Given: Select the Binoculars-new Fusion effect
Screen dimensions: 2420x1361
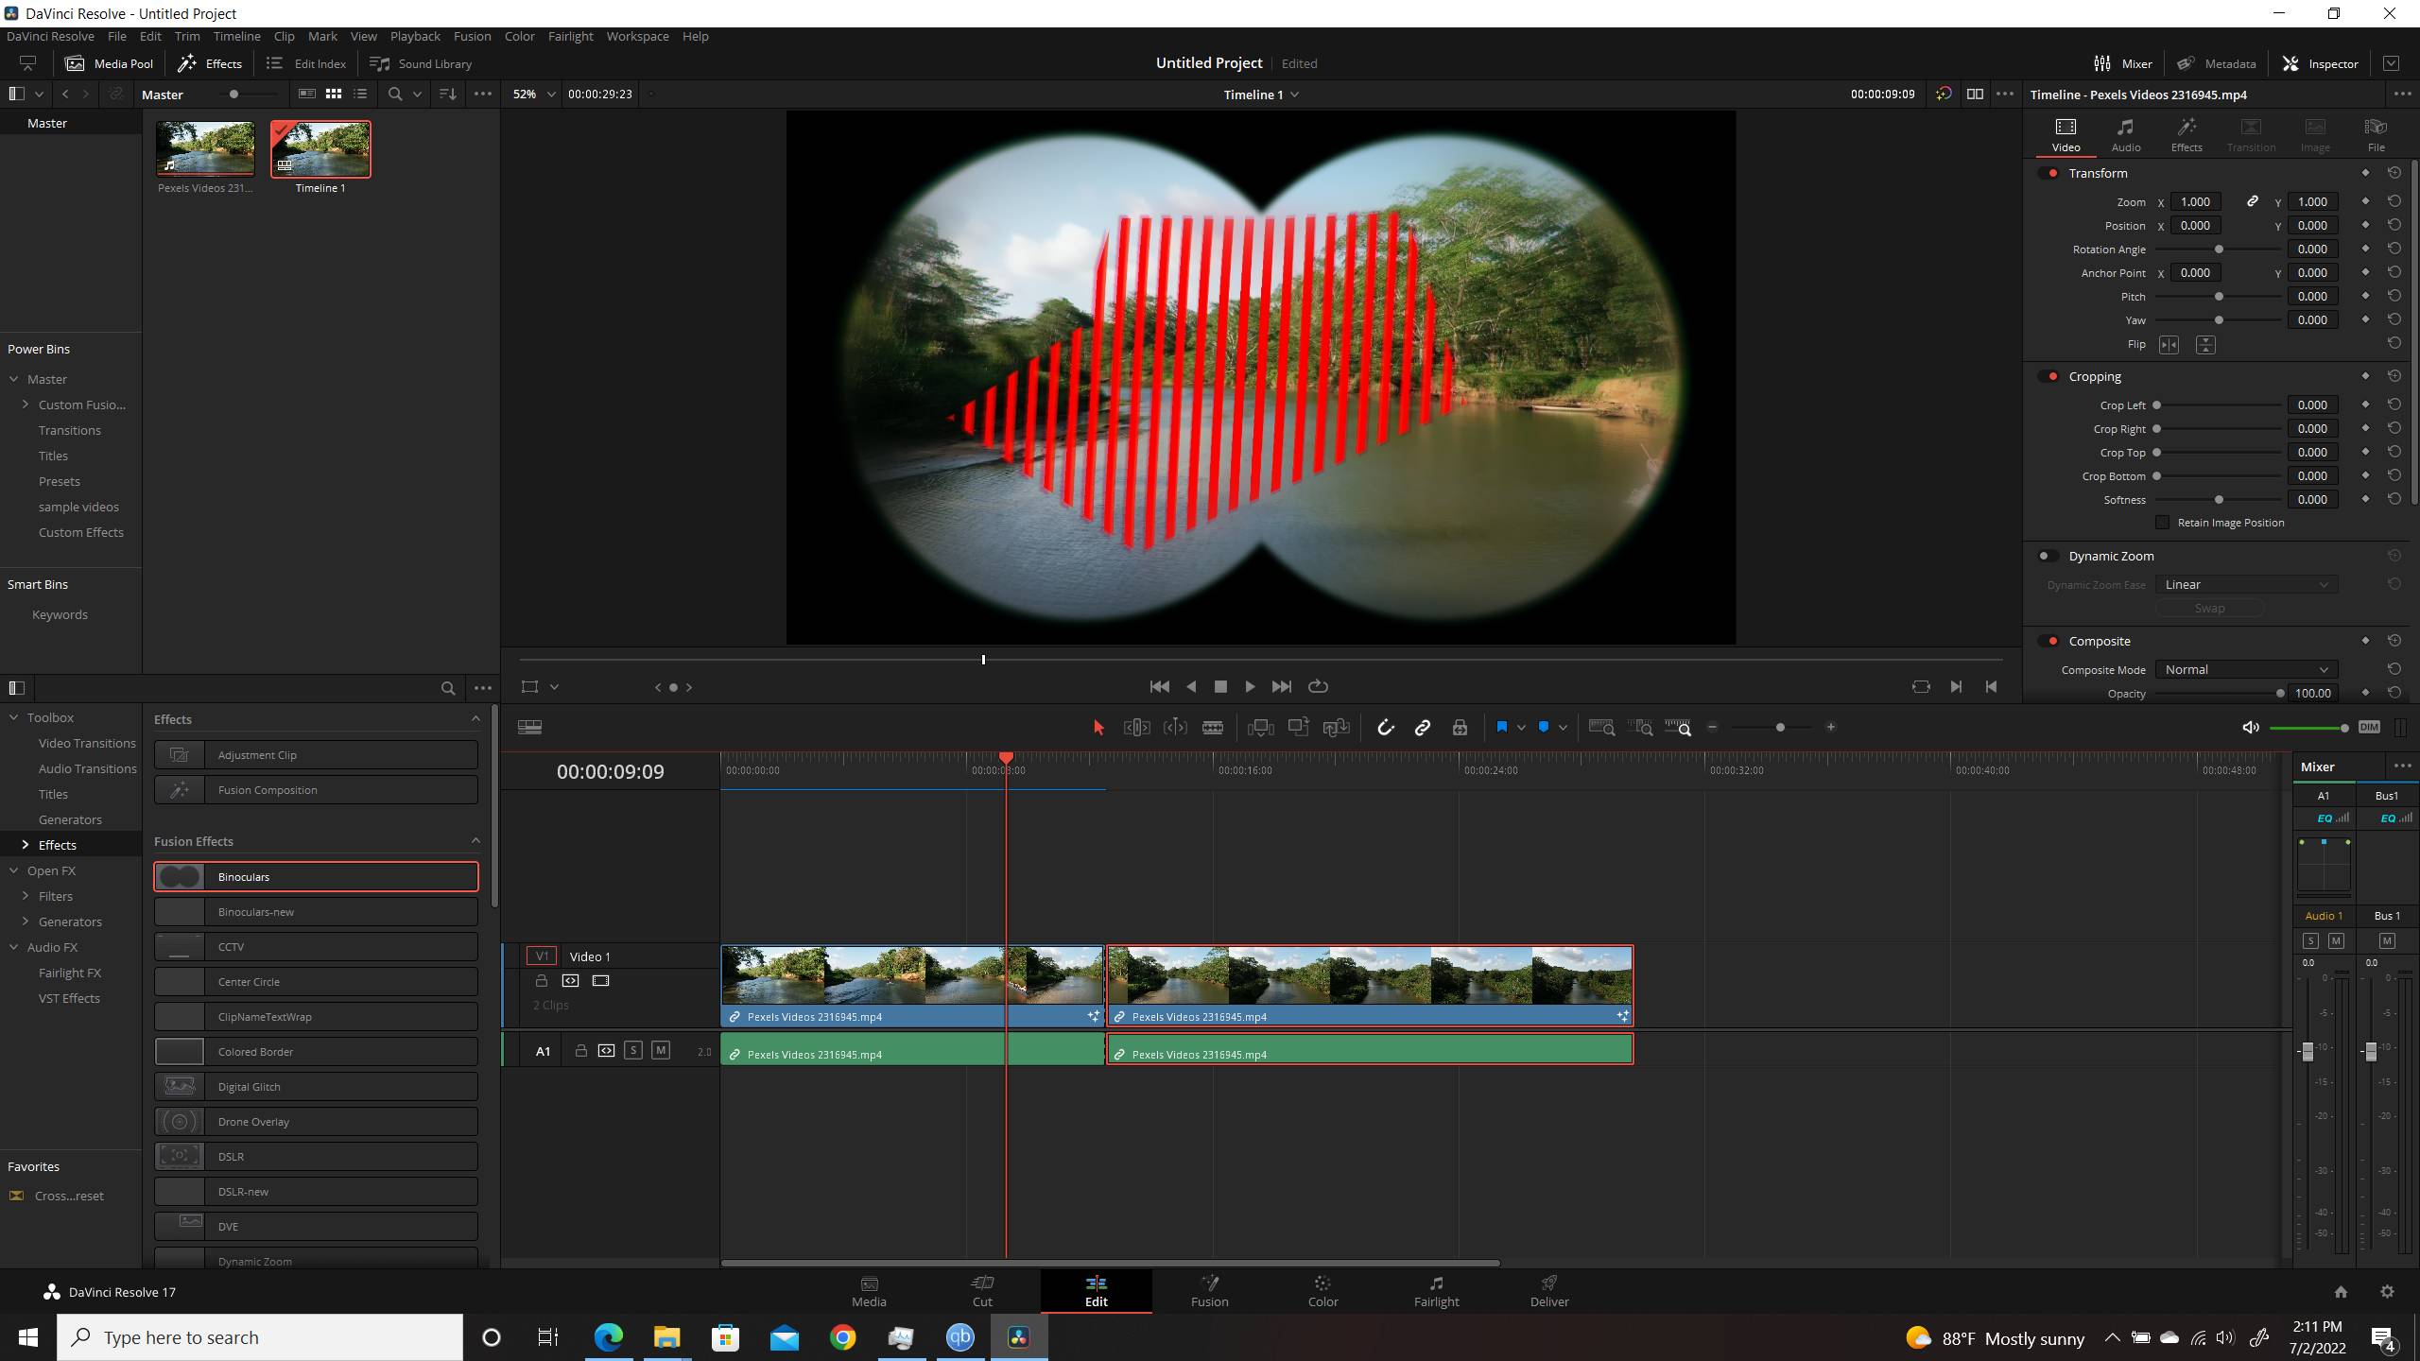Looking at the screenshot, I should click(316, 911).
